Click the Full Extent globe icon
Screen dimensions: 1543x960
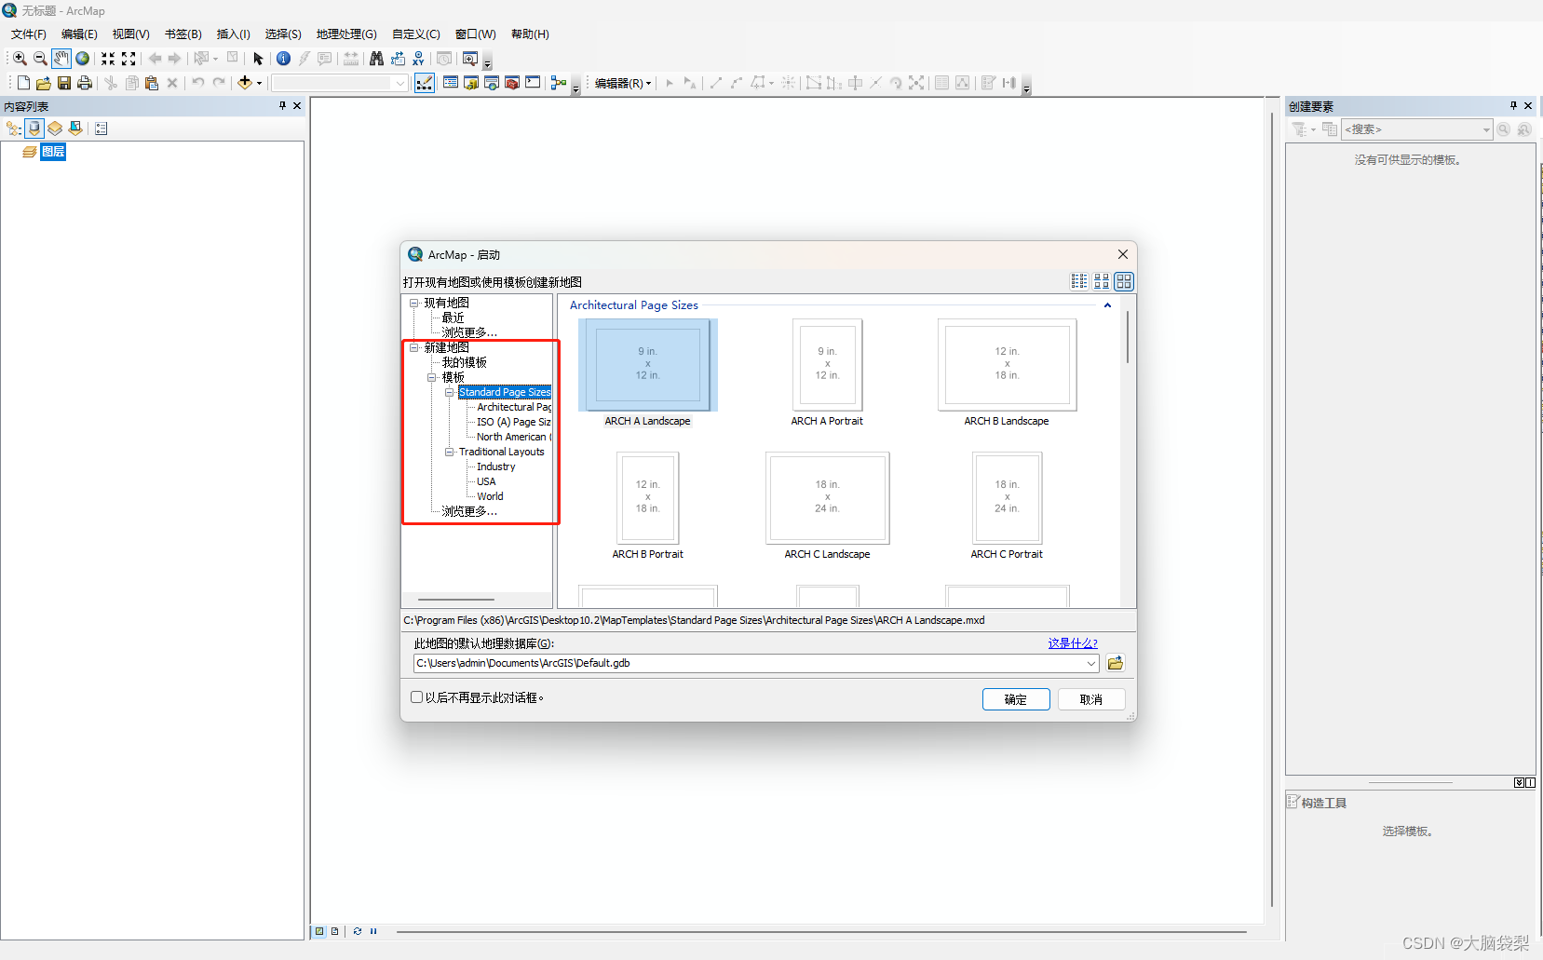(83, 59)
